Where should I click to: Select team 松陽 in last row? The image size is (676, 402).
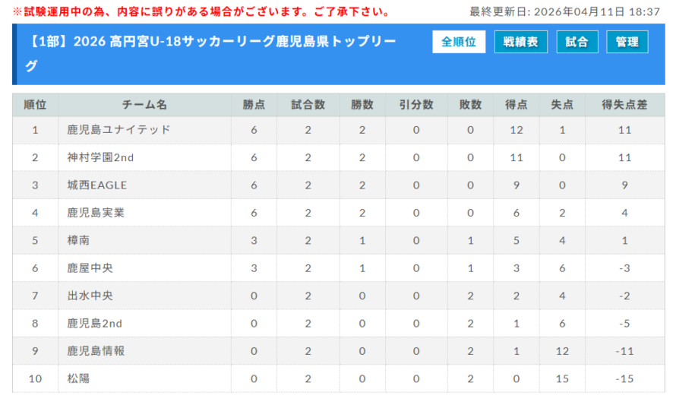[x=79, y=378]
